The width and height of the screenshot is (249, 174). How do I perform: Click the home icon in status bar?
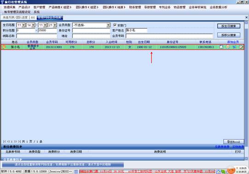pos(219,172)
